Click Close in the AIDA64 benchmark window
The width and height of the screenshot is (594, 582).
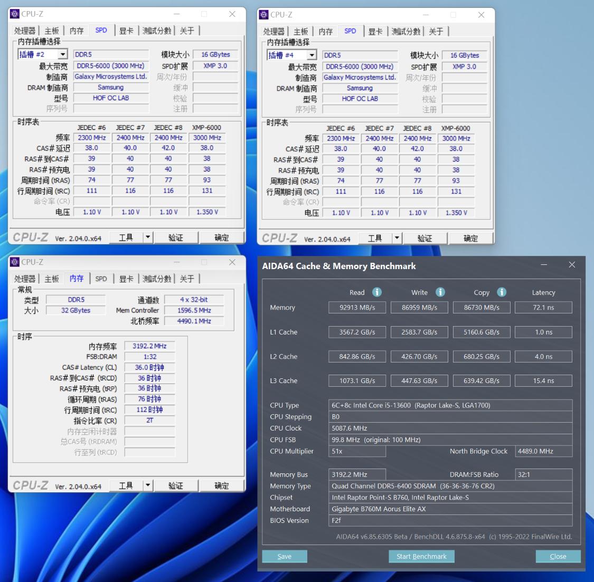pyautogui.click(x=558, y=556)
